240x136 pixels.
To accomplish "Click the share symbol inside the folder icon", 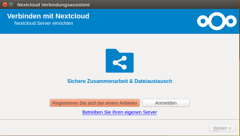I will [120, 63].
